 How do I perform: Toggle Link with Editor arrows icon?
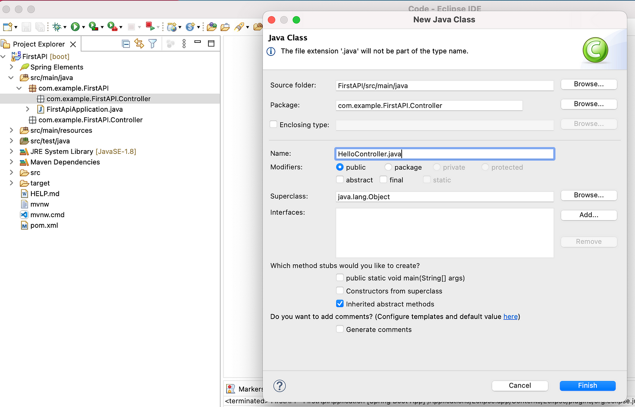tap(139, 44)
